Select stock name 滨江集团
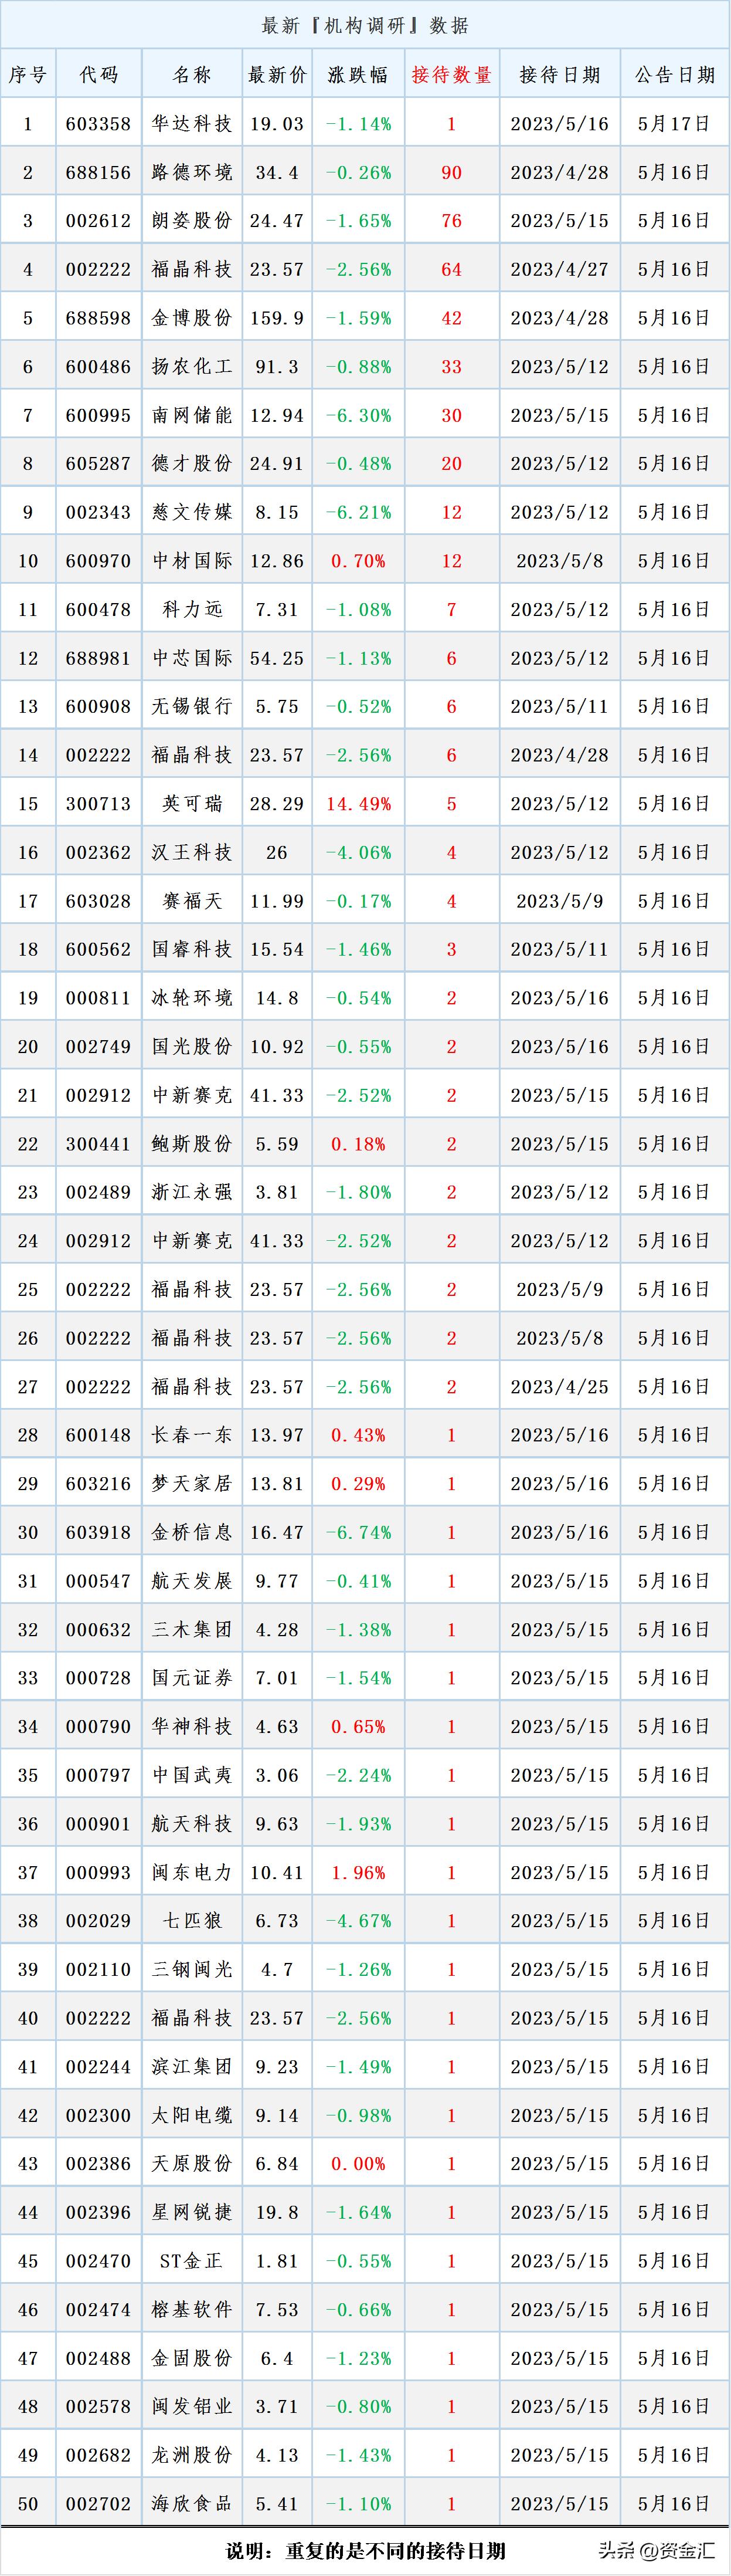This screenshot has width=731, height=2576. click(x=192, y=2067)
